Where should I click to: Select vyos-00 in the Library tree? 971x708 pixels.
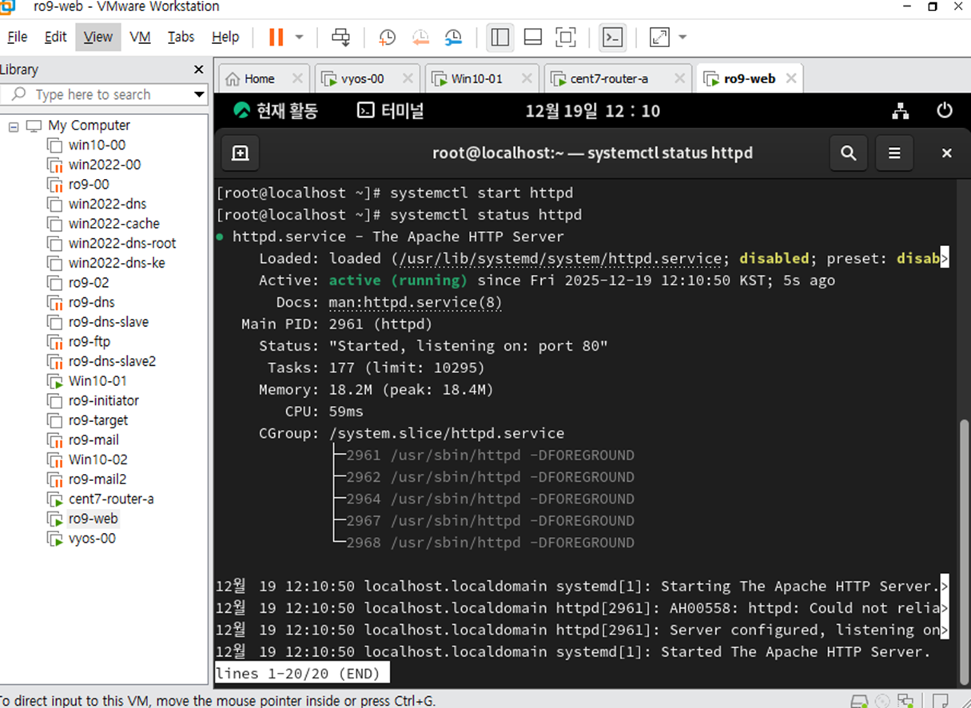[x=92, y=539]
